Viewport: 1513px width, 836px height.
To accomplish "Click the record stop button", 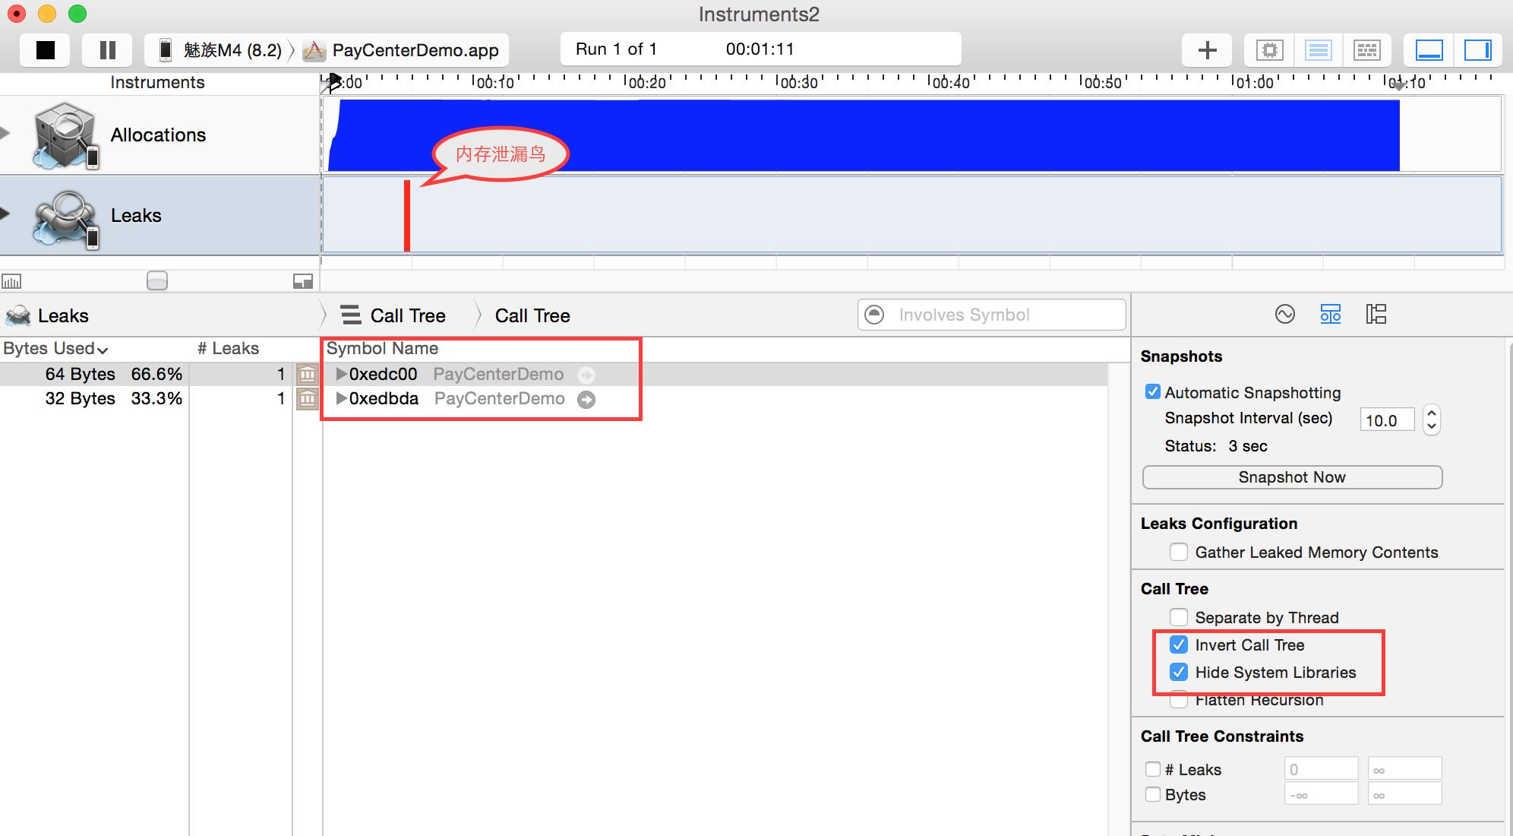I will coord(46,49).
